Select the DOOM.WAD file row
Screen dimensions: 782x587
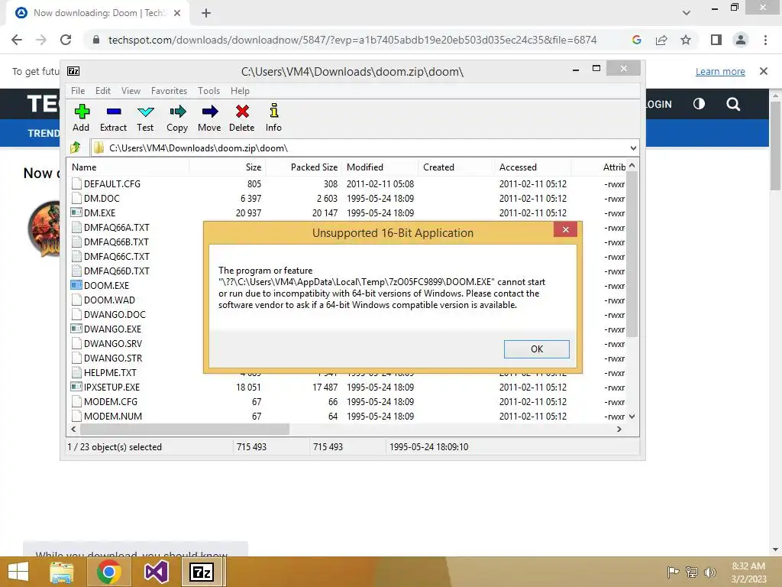click(x=347, y=300)
